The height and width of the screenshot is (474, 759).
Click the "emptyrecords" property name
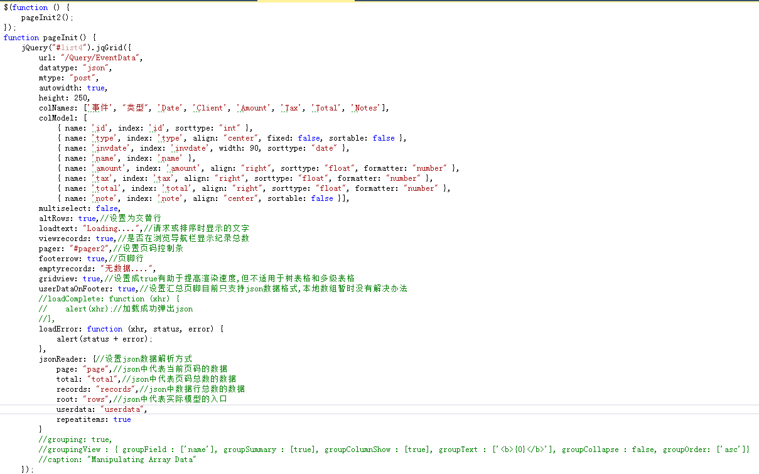[x=65, y=269]
